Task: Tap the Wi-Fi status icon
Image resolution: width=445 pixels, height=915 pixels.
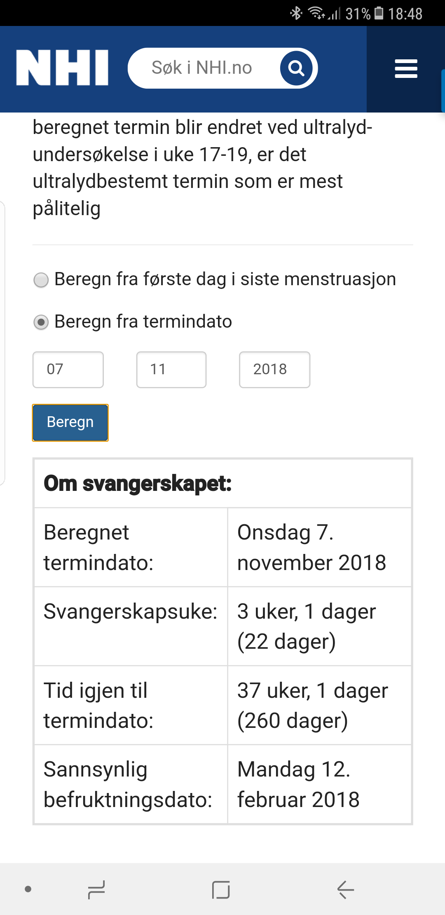Action: [316, 13]
